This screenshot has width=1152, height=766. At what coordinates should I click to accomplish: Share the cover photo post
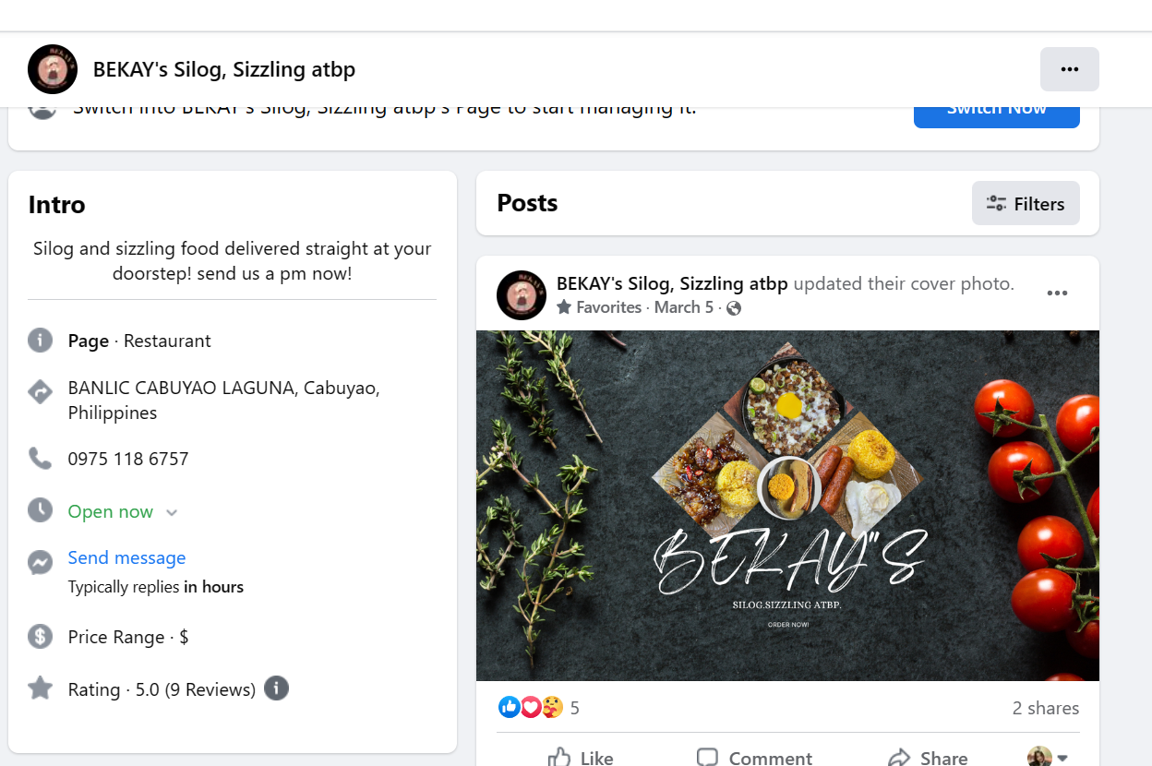[x=928, y=758]
